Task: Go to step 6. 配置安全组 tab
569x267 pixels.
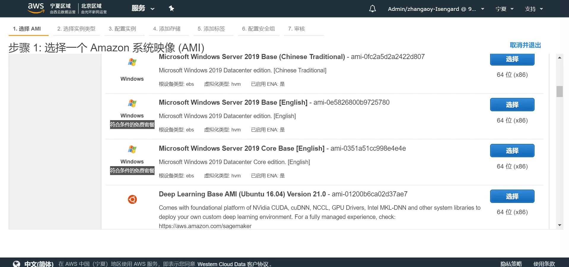Action: 258,29
